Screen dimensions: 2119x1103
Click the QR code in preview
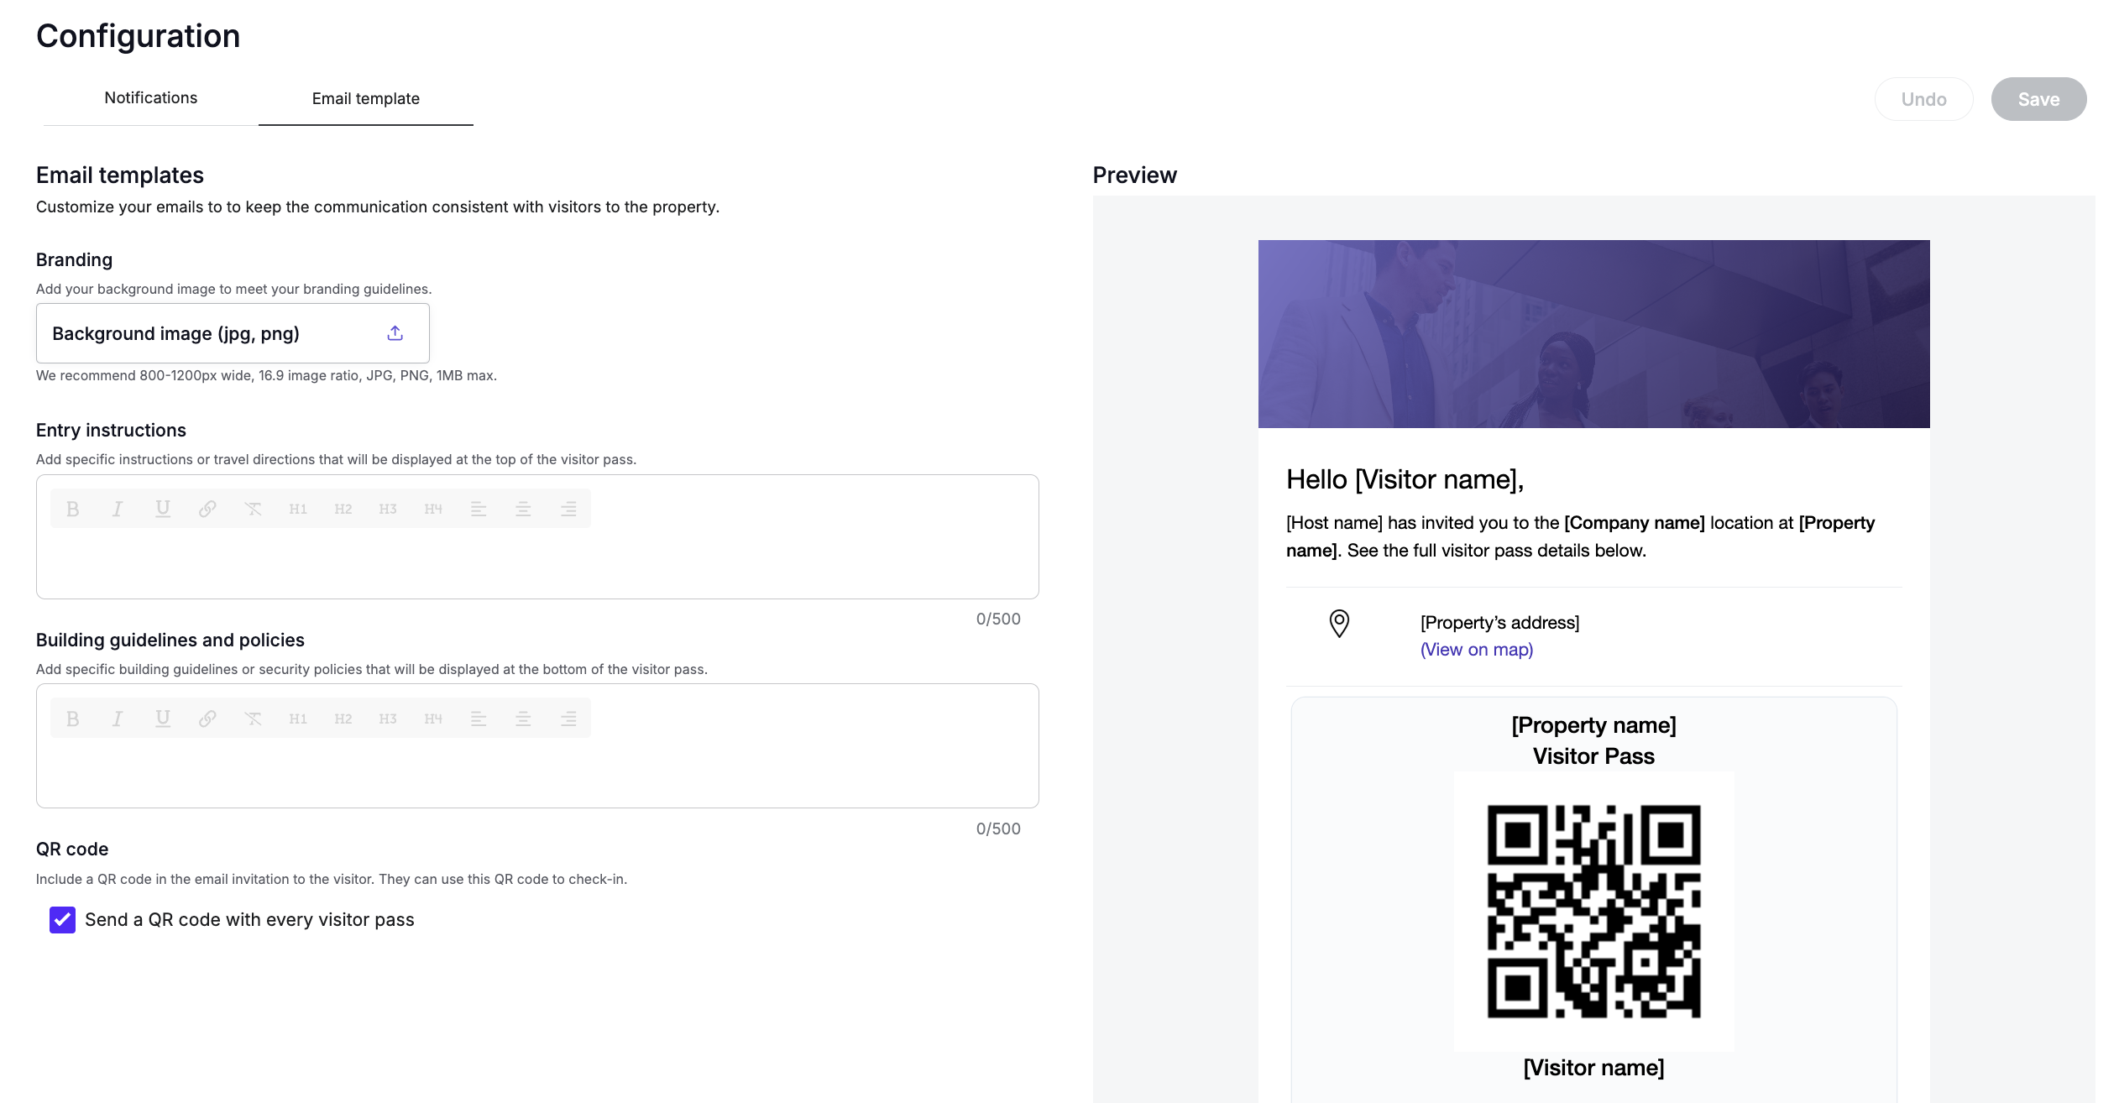click(1593, 912)
